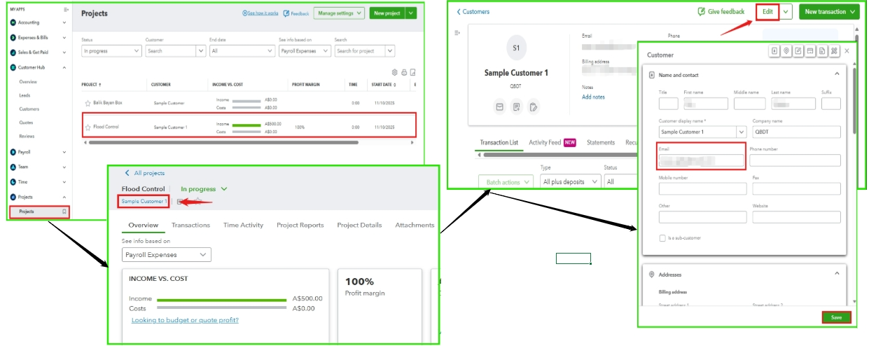Open the dropdown arrow beside Edit
869x346 pixels.
click(x=786, y=12)
